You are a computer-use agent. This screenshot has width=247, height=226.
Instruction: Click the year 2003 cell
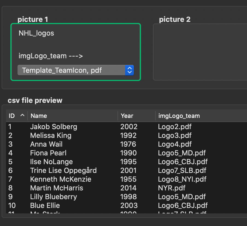[x=129, y=205]
